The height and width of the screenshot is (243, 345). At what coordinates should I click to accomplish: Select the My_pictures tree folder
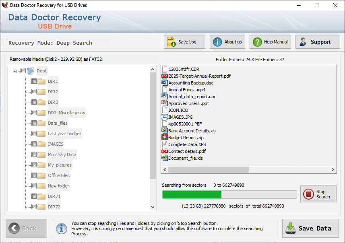60,165
